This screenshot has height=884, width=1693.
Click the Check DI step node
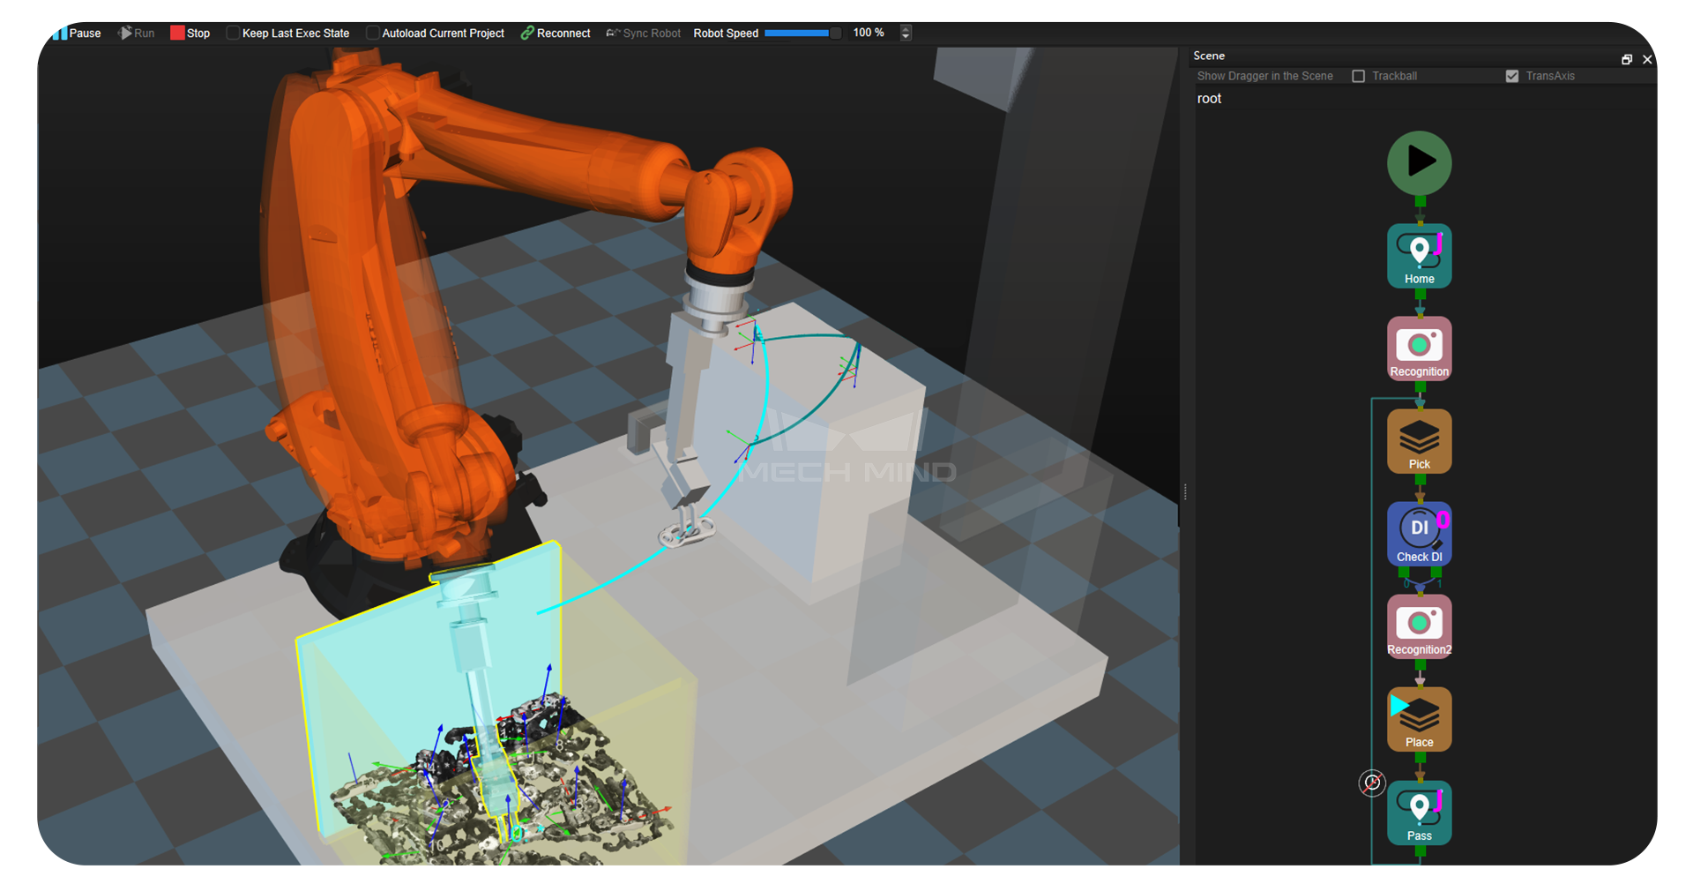(1419, 533)
